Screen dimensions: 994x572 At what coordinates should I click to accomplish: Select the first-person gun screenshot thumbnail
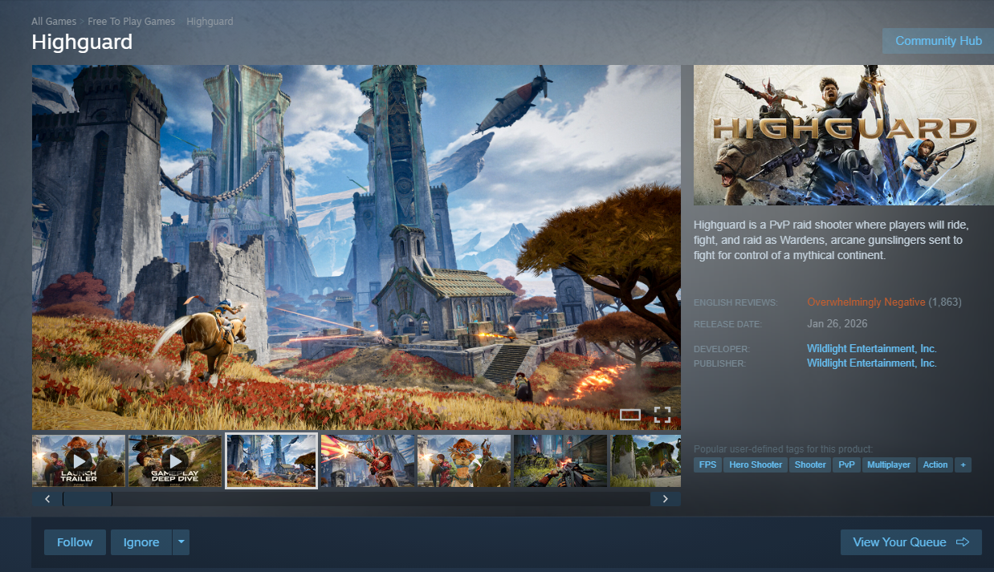point(560,460)
